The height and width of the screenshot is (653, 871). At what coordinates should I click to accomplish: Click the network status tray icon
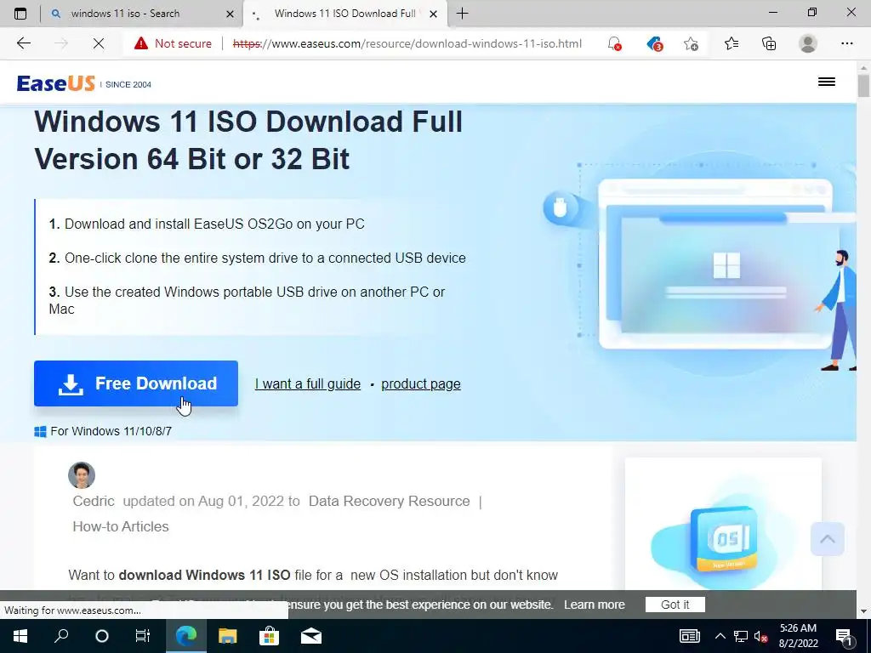click(741, 636)
